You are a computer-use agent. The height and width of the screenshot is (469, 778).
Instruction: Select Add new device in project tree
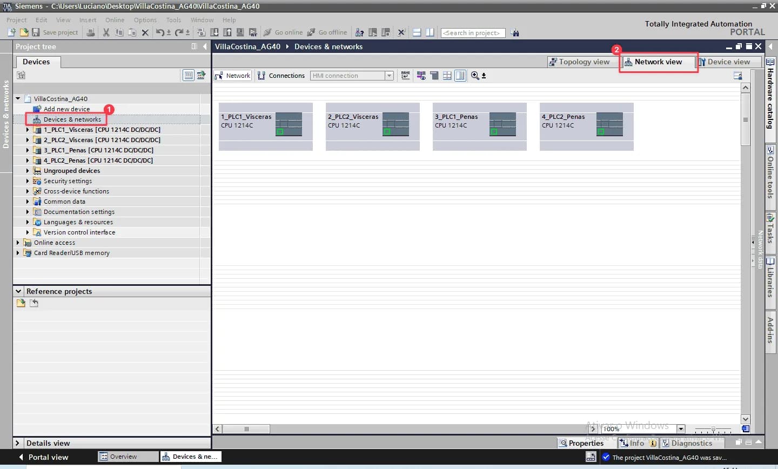[66, 109]
